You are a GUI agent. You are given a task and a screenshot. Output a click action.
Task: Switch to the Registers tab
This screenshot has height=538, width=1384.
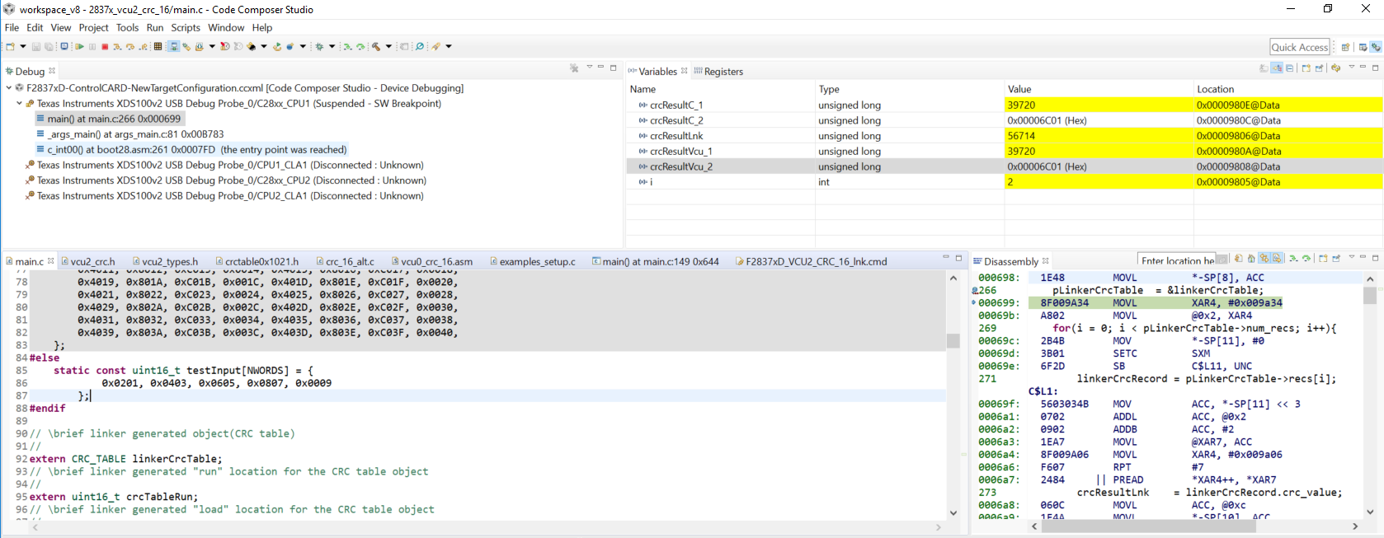[718, 72]
